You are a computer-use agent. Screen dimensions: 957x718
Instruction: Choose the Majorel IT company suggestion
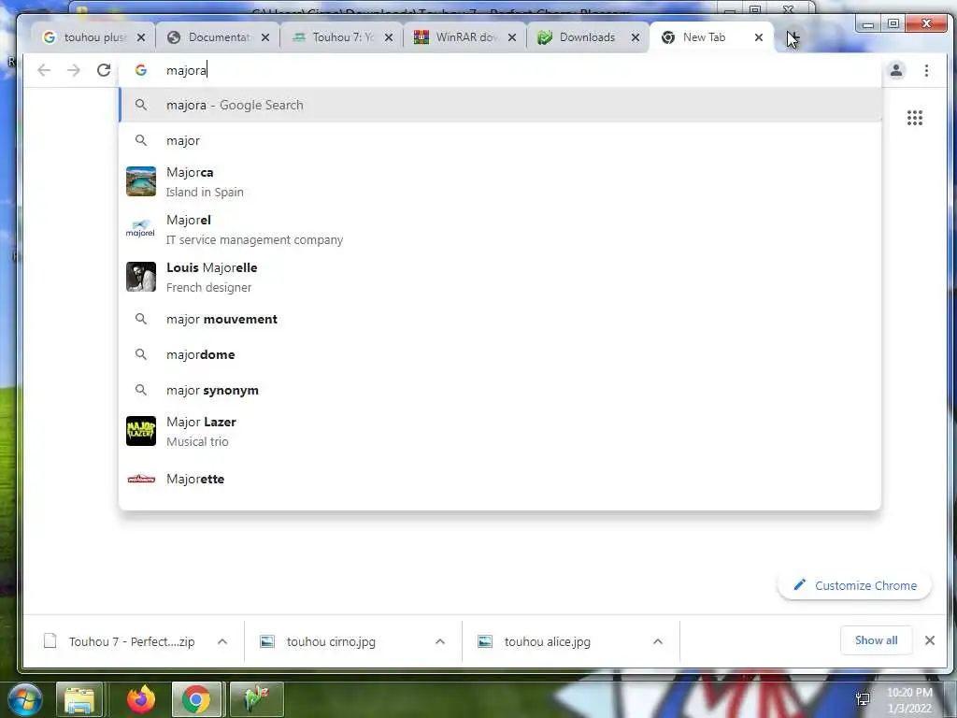click(x=501, y=230)
